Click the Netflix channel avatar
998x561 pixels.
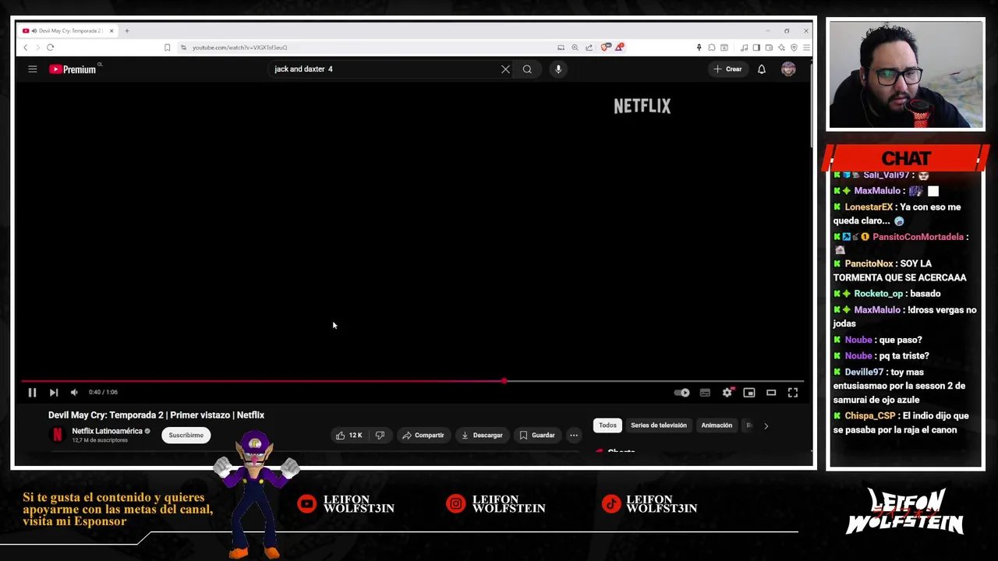pyautogui.click(x=57, y=436)
